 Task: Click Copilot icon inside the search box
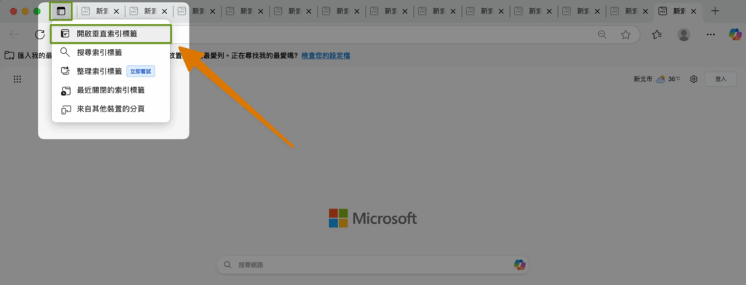tap(519, 265)
